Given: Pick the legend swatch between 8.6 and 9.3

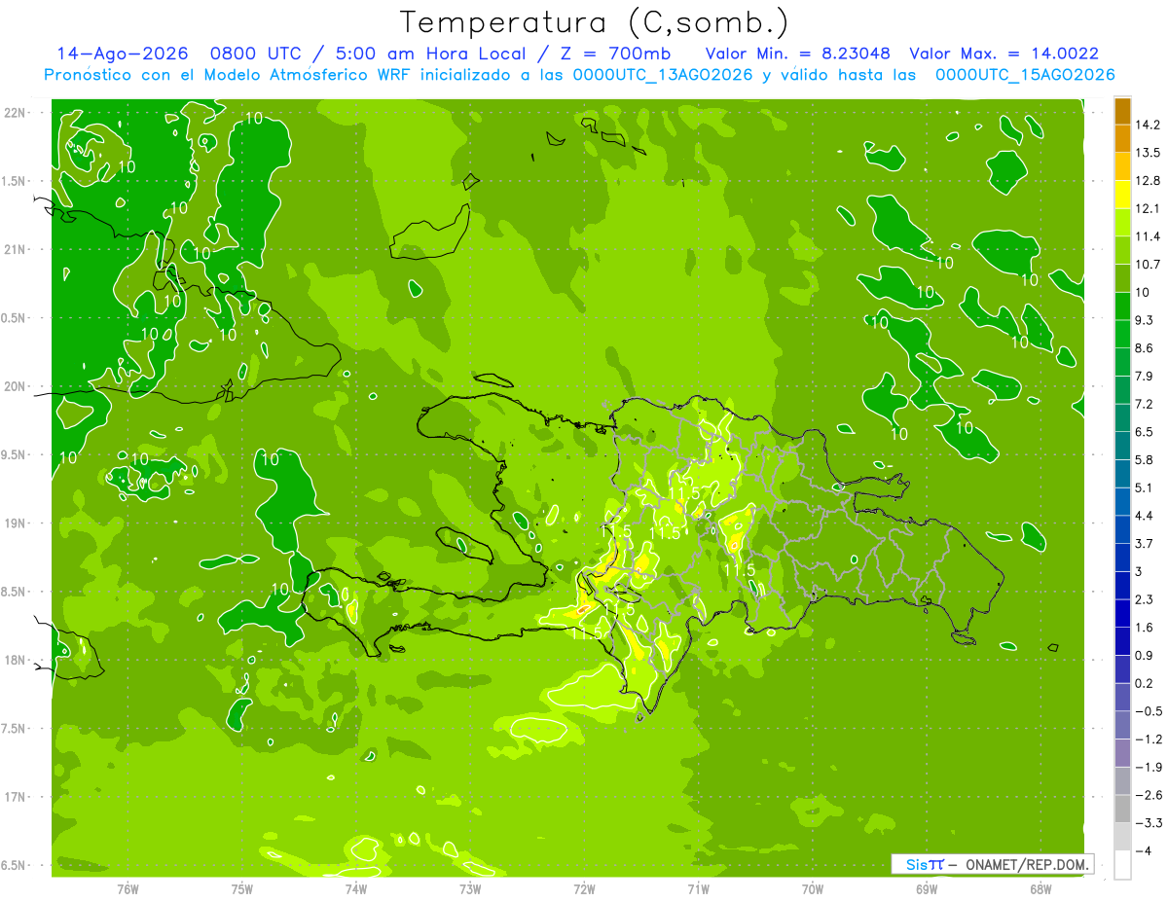Looking at the screenshot, I should 1121,334.
